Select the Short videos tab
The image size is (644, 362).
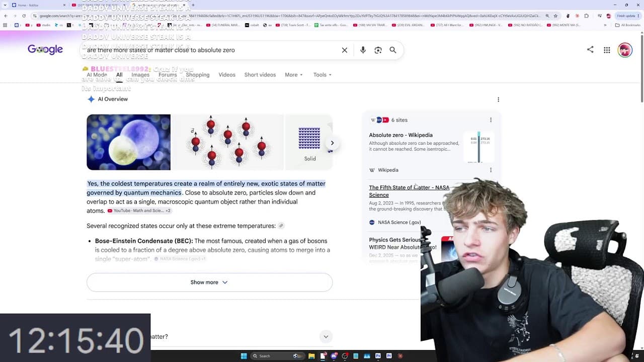[x=260, y=75]
